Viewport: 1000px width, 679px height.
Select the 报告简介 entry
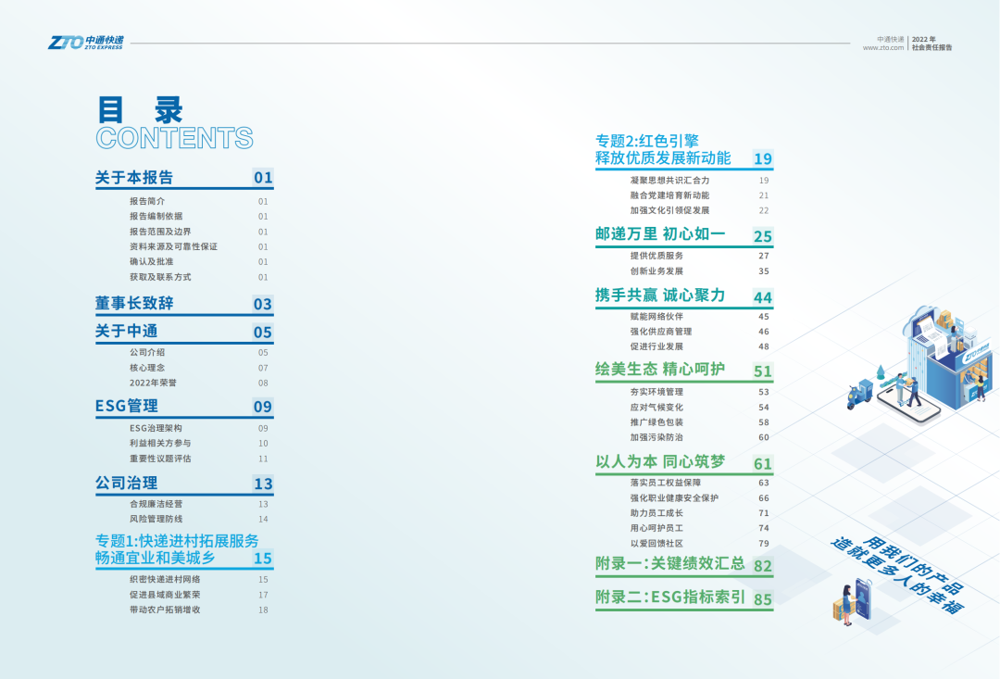pos(147,201)
